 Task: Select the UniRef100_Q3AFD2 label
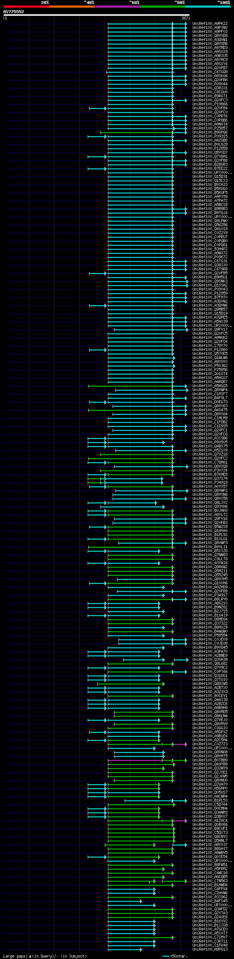pos(210,909)
